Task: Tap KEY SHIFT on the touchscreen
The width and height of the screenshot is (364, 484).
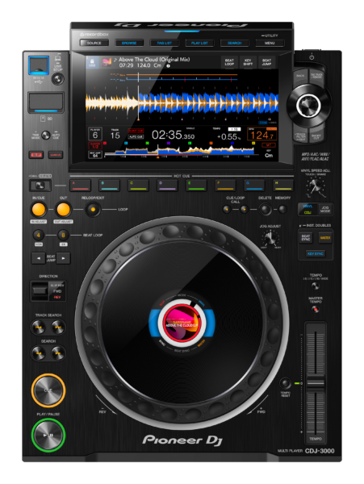Action: (248, 62)
